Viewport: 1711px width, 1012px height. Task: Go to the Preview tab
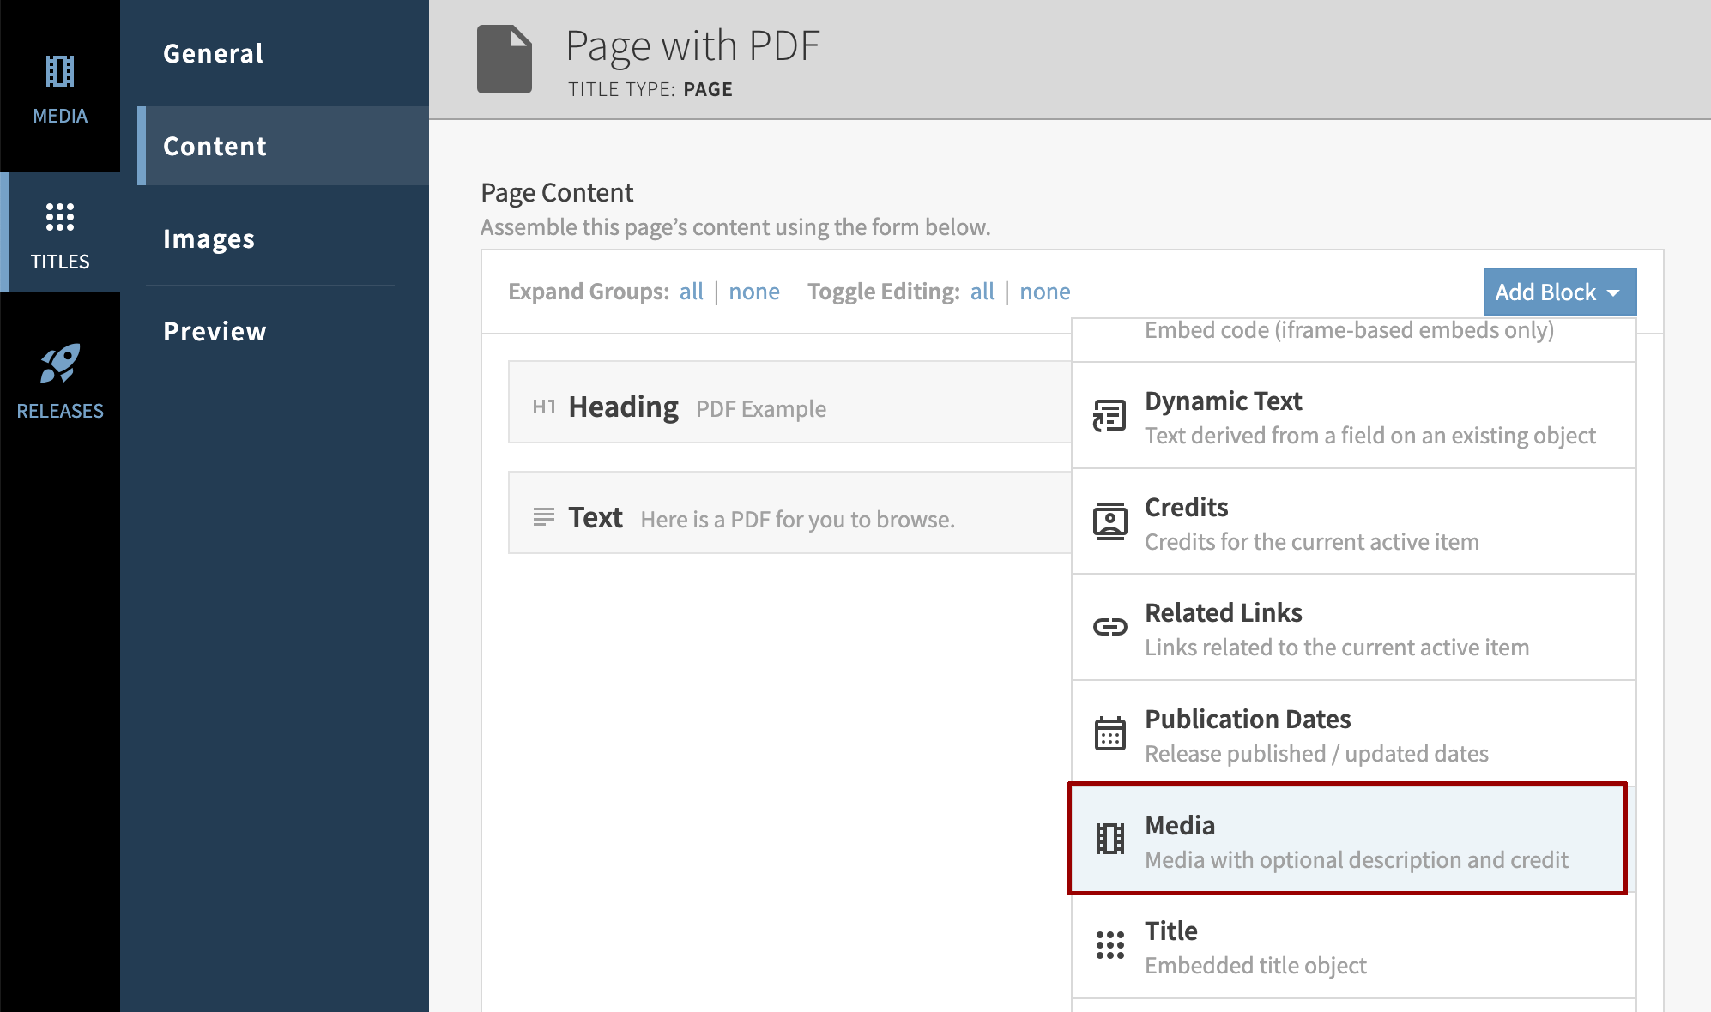215,331
